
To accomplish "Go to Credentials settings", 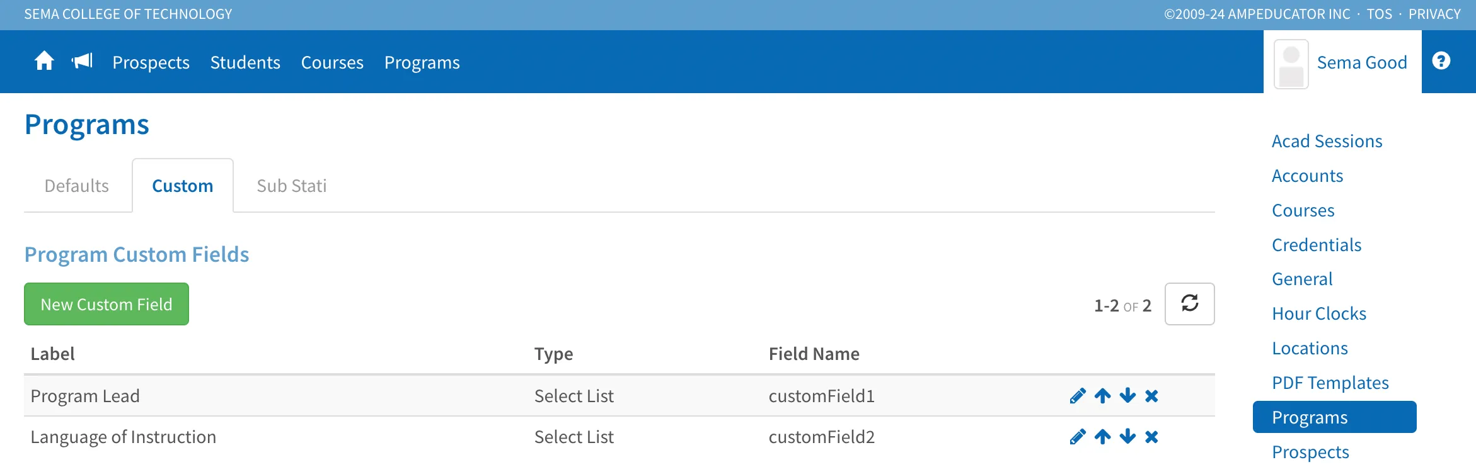I will pos(1317,245).
